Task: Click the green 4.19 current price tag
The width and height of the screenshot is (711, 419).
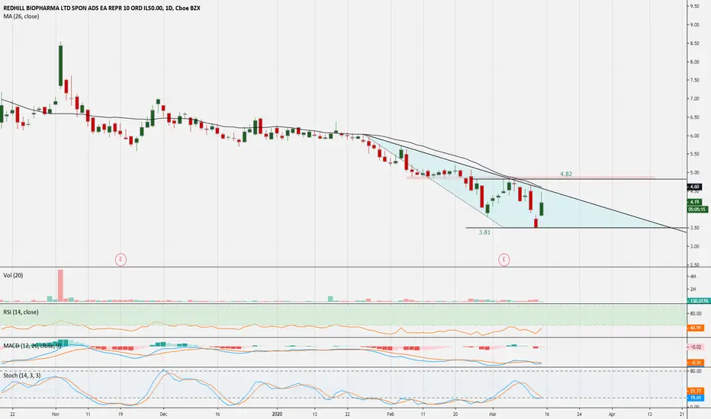Action: pyautogui.click(x=695, y=202)
